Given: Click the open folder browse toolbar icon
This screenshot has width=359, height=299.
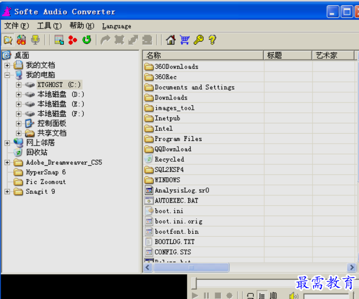Looking at the screenshot, I should [x=8, y=40].
